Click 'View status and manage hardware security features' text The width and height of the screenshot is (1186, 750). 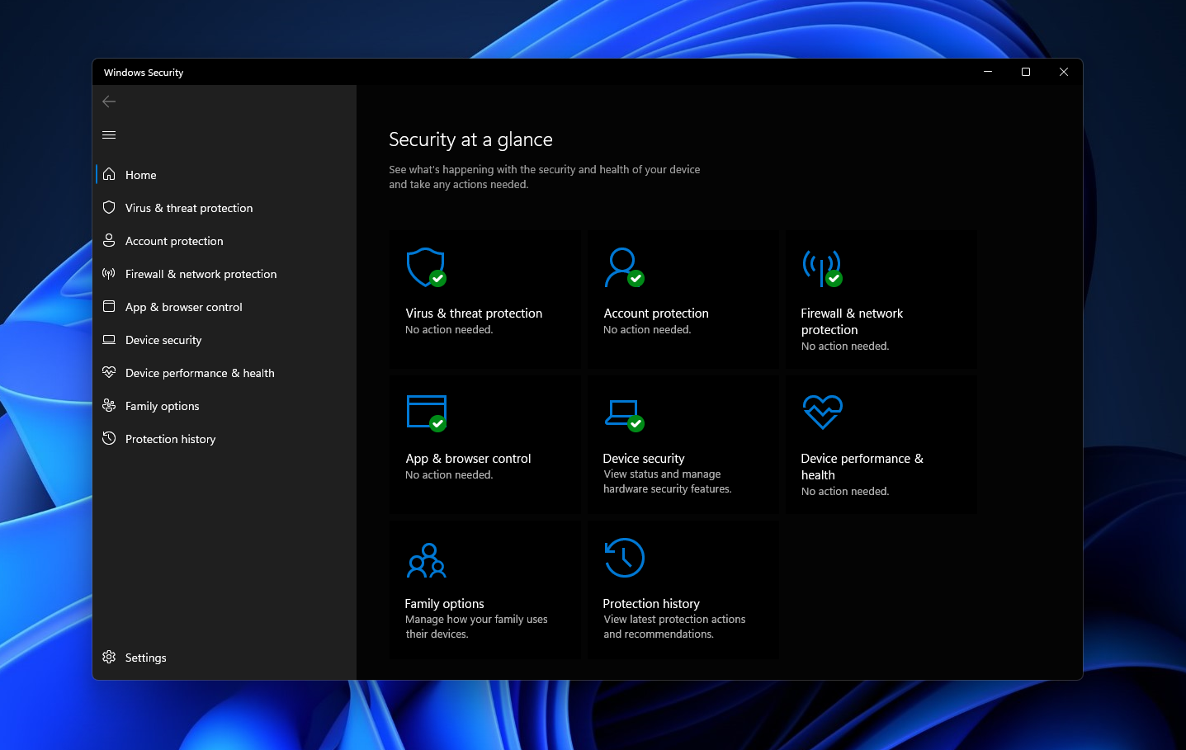point(668,482)
